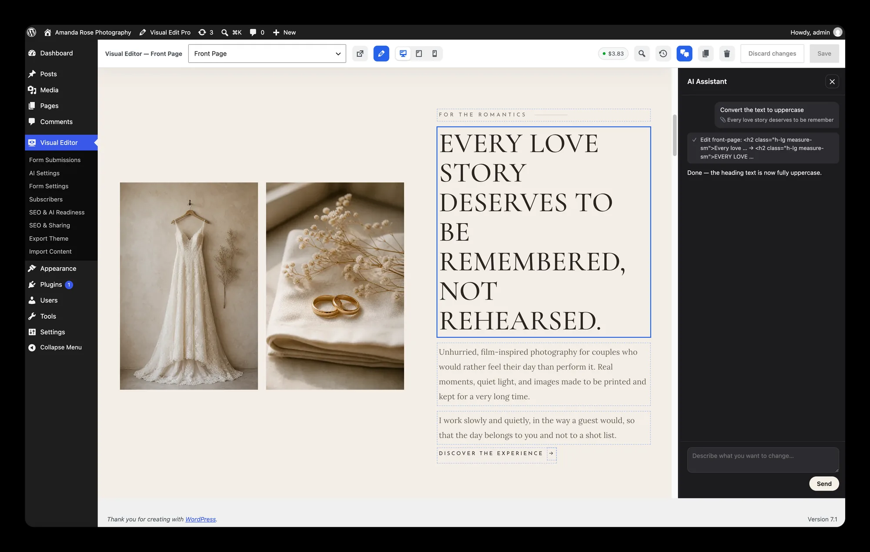Expand the Front Page selector dropdown
Image resolution: width=870 pixels, height=552 pixels.
(267, 54)
